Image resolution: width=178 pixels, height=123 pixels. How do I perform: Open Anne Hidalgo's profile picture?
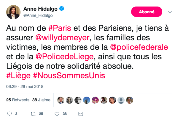pos(13,12)
